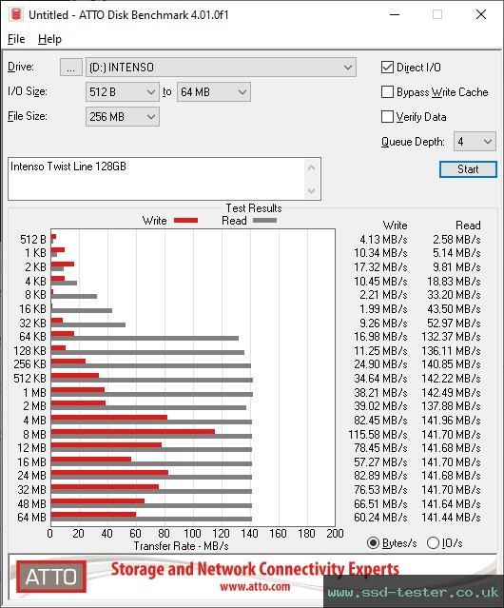Open the File menu
The image size is (504, 608).
pyautogui.click(x=16, y=39)
